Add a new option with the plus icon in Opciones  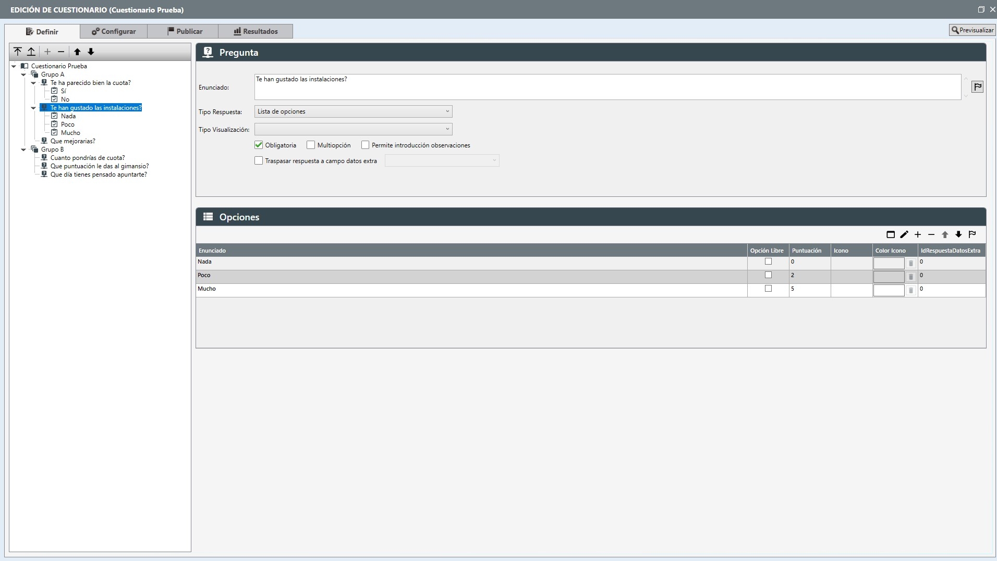[x=918, y=234]
